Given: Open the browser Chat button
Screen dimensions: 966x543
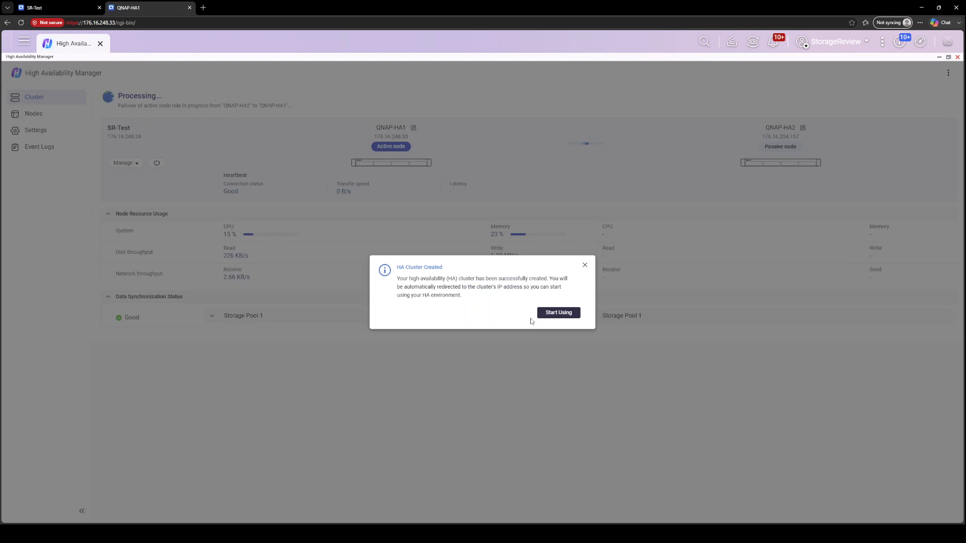Looking at the screenshot, I should (941, 23).
